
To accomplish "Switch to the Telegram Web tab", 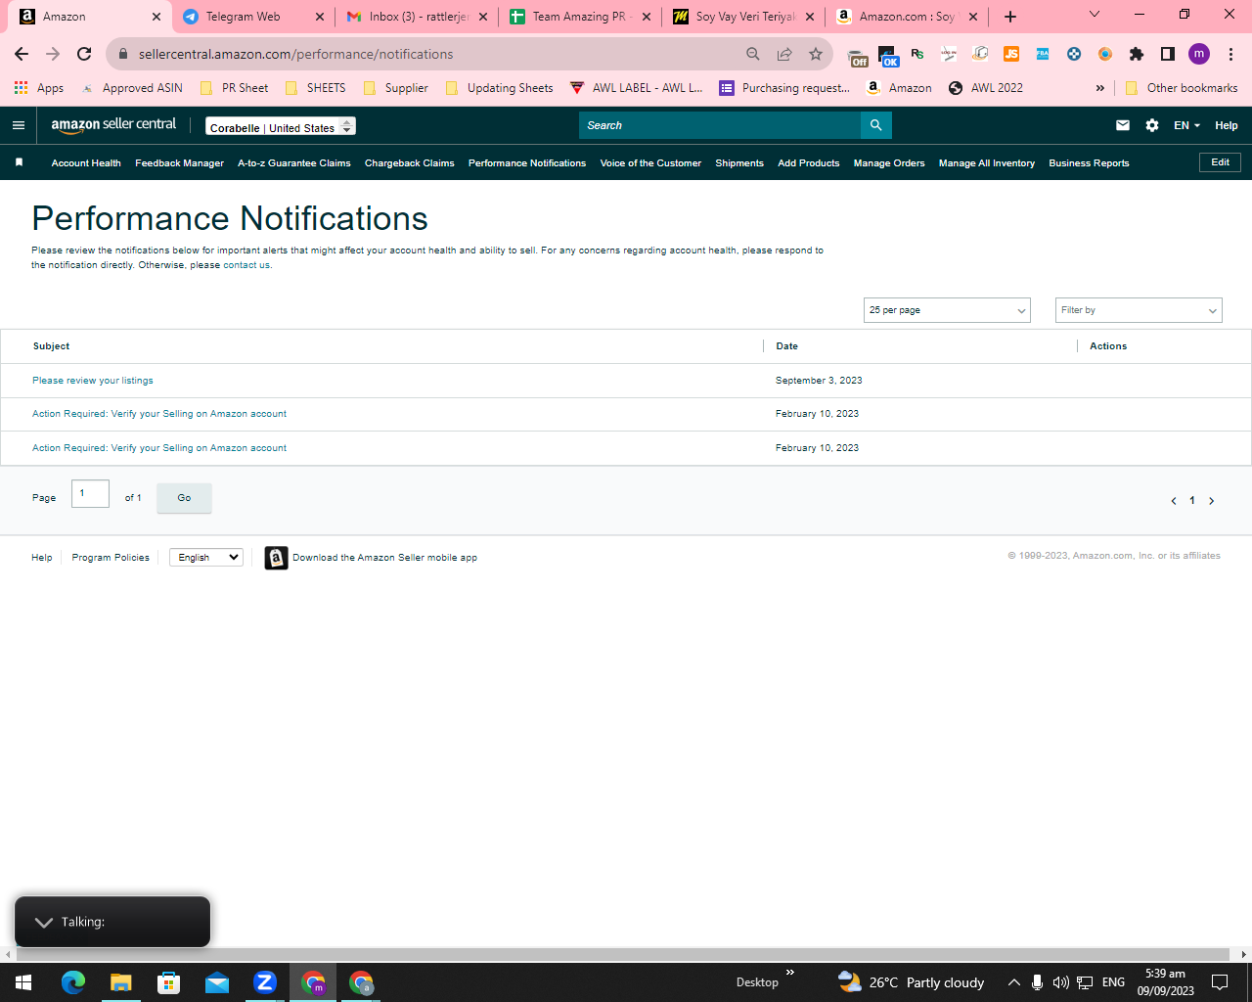I will click(x=253, y=17).
